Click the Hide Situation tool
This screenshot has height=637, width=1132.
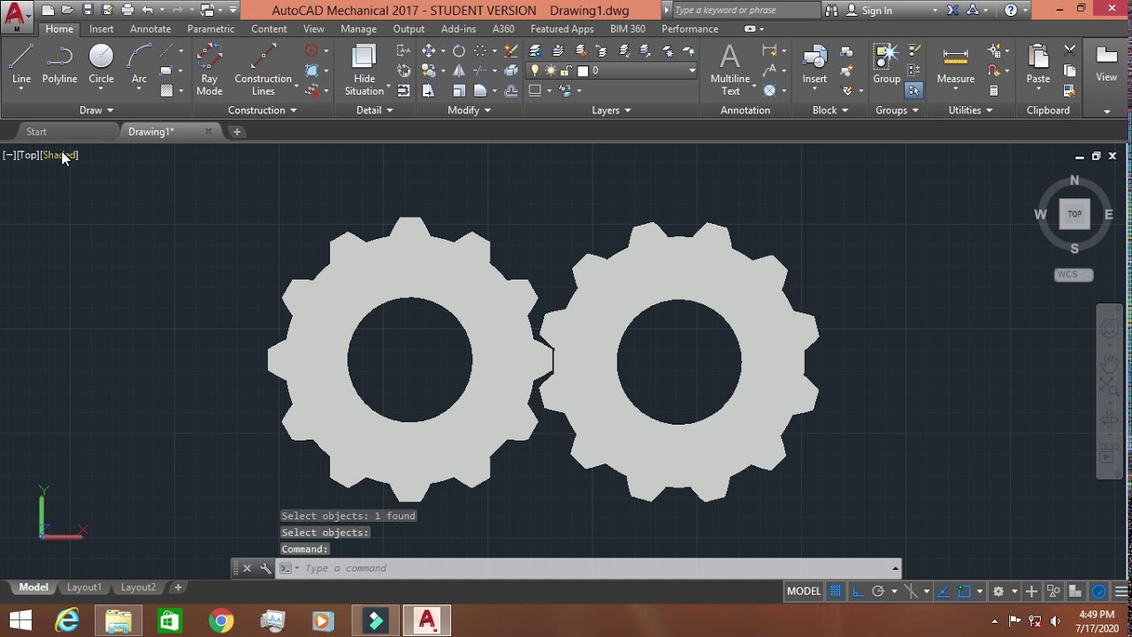tap(364, 71)
